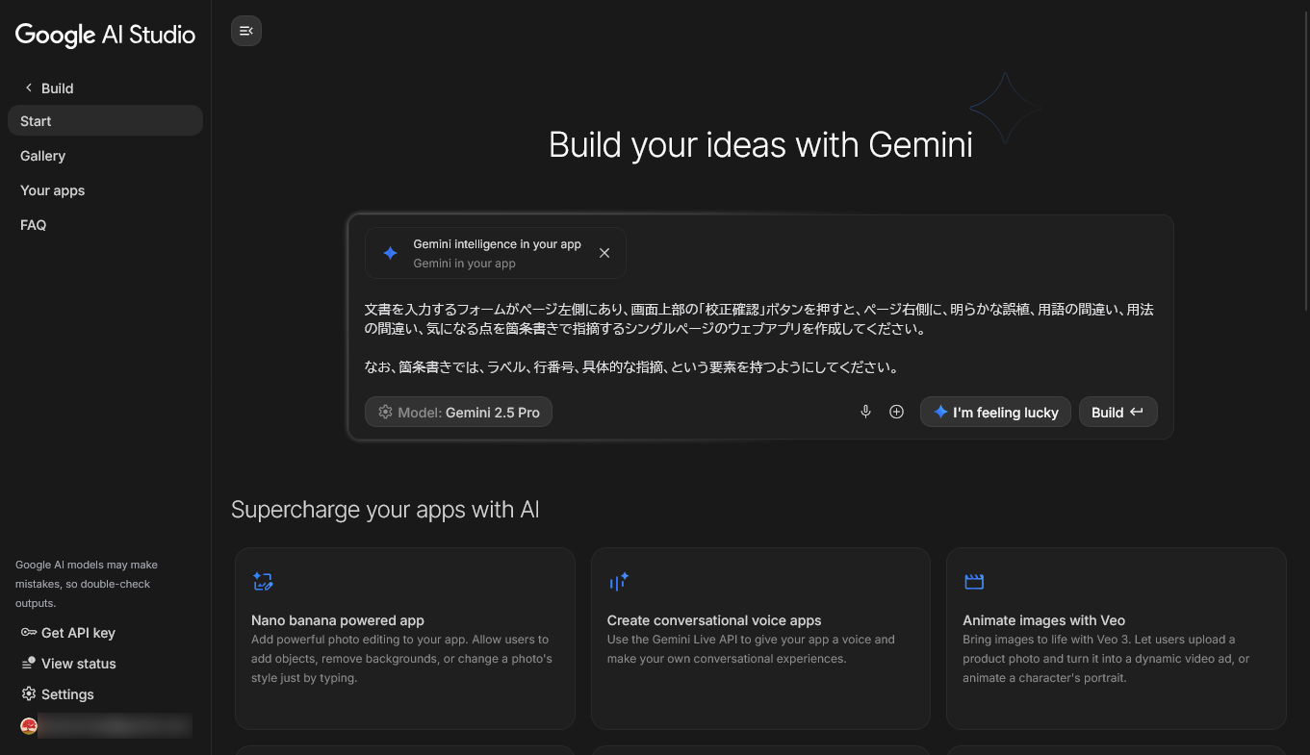Screen dimensions: 1310x755
Task: Go back using the Build chevron
Action: 29,88
